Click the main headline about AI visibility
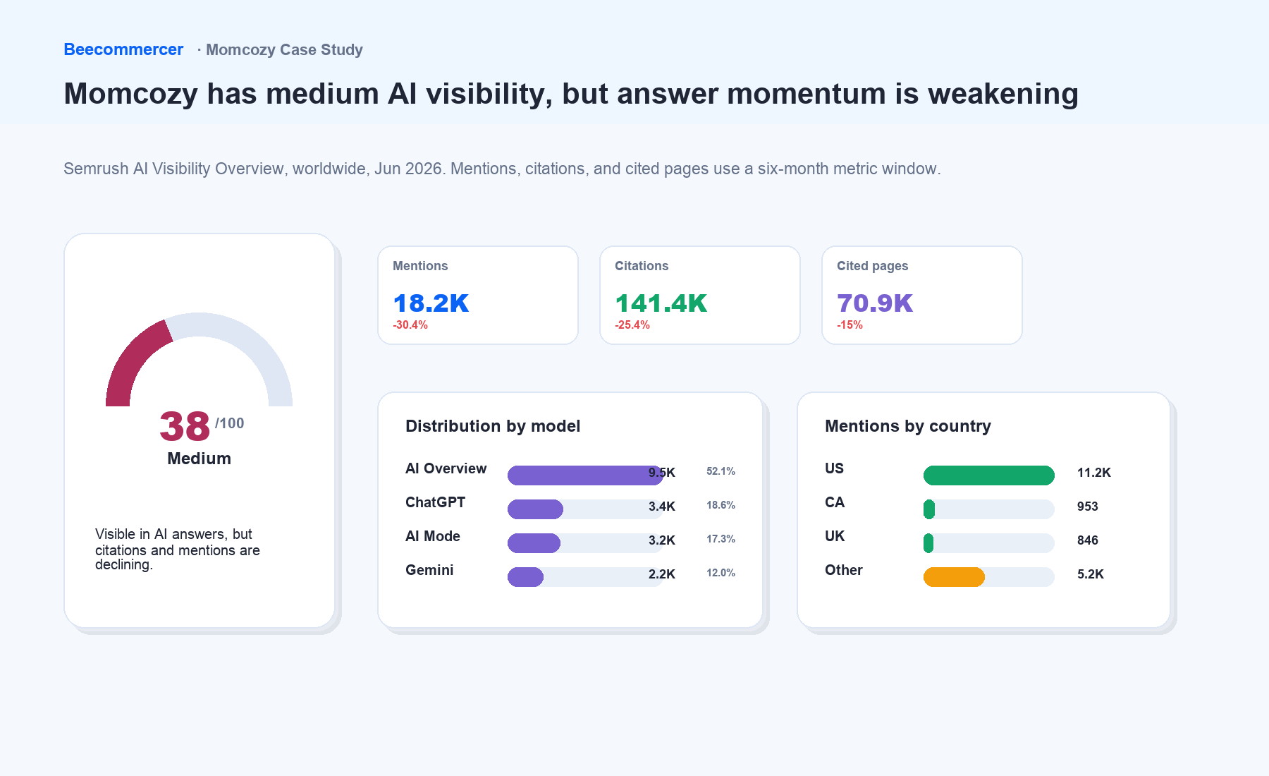Image resolution: width=1269 pixels, height=776 pixels. [571, 94]
